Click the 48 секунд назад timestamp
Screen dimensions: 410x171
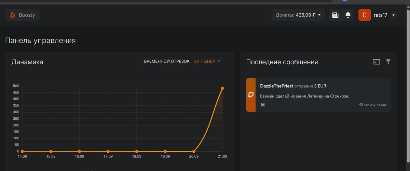pyautogui.click(x=372, y=105)
